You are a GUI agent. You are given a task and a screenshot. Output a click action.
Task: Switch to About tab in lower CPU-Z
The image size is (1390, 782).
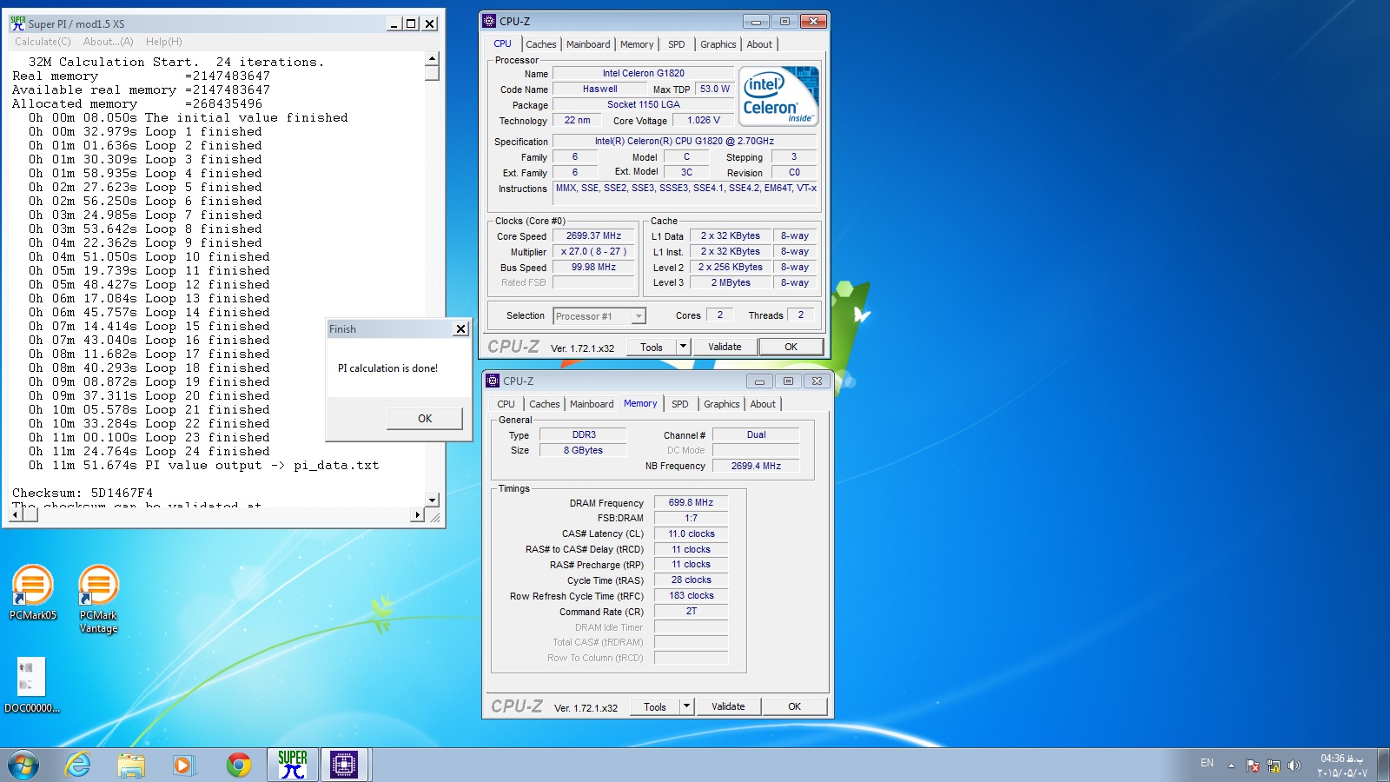coord(763,404)
